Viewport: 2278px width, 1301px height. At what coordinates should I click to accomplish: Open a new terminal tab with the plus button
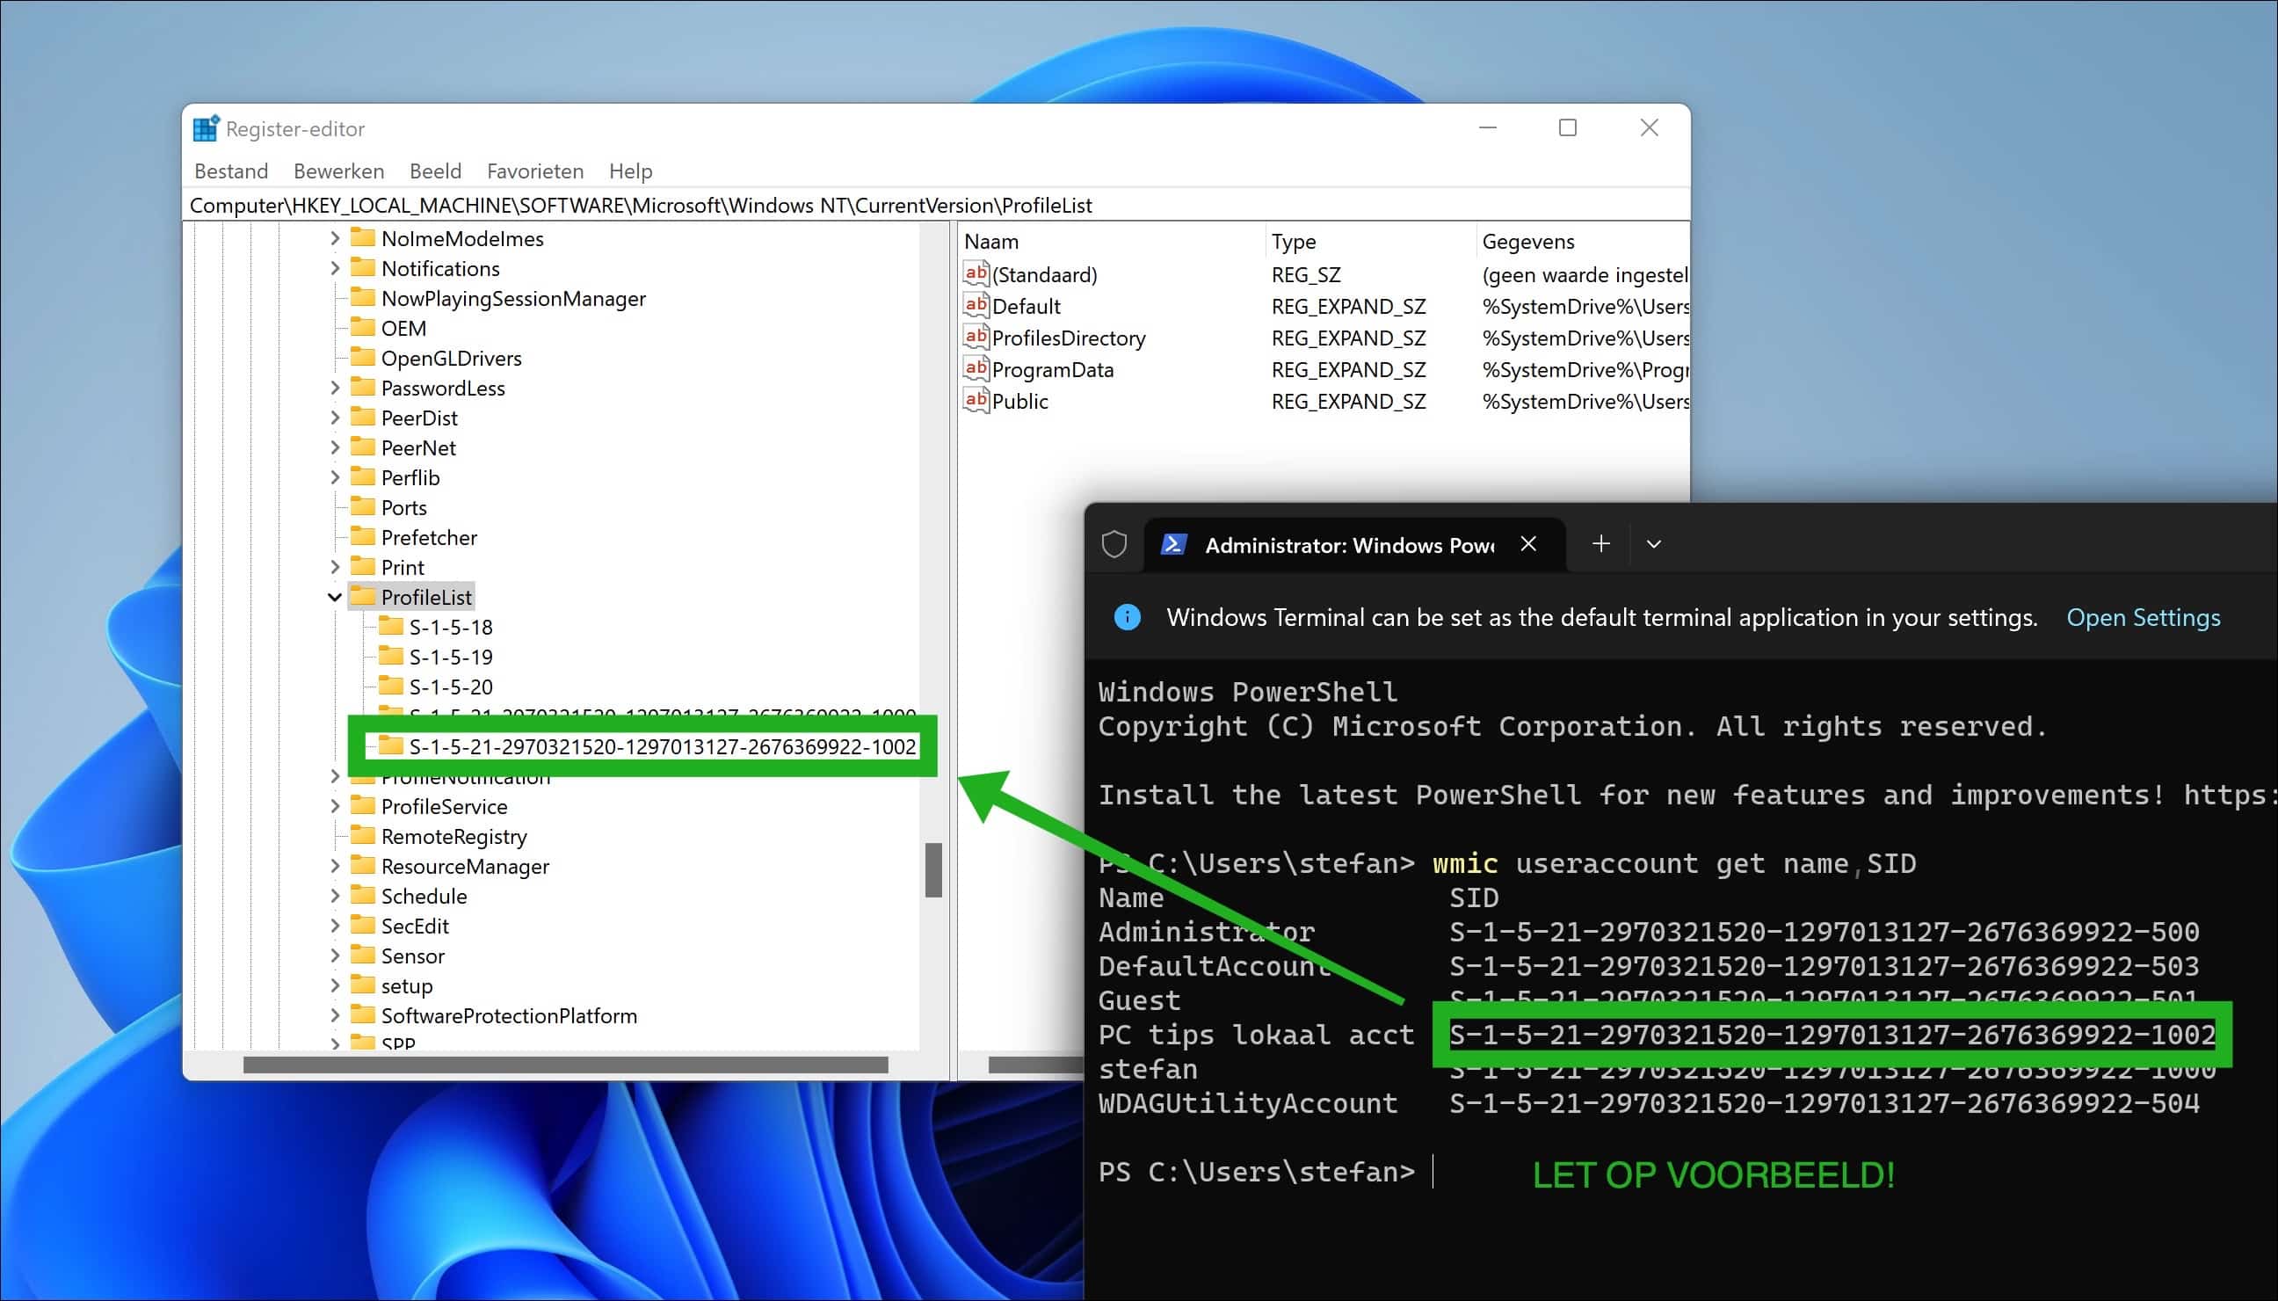pos(1601,543)
